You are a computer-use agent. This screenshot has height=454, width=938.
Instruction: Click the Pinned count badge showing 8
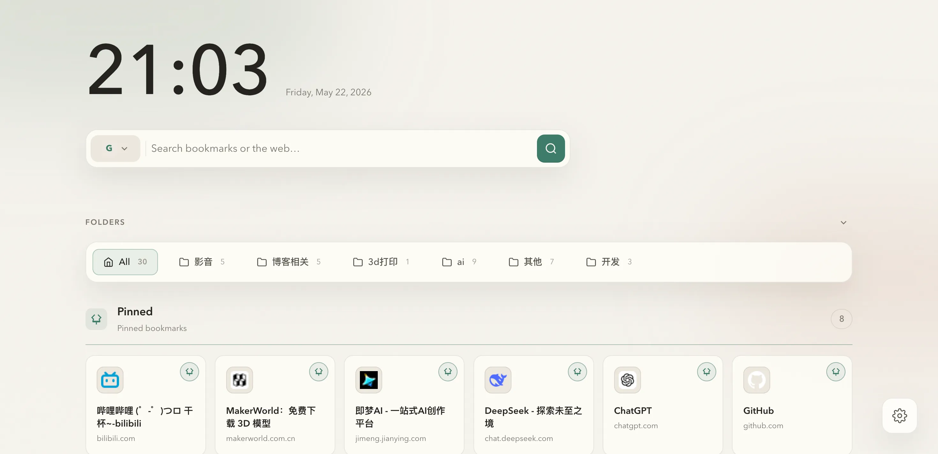click(x=841, y=319)
